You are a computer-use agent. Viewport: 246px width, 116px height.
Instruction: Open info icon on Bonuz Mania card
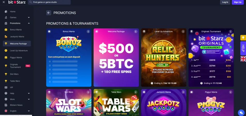click(x=88, y=32)
